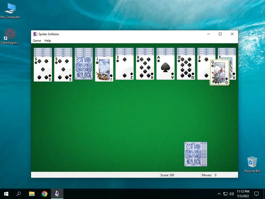Open the notification center
Image resolution: width=265 pixels, height=199 pixels.
tap(256, 194)
